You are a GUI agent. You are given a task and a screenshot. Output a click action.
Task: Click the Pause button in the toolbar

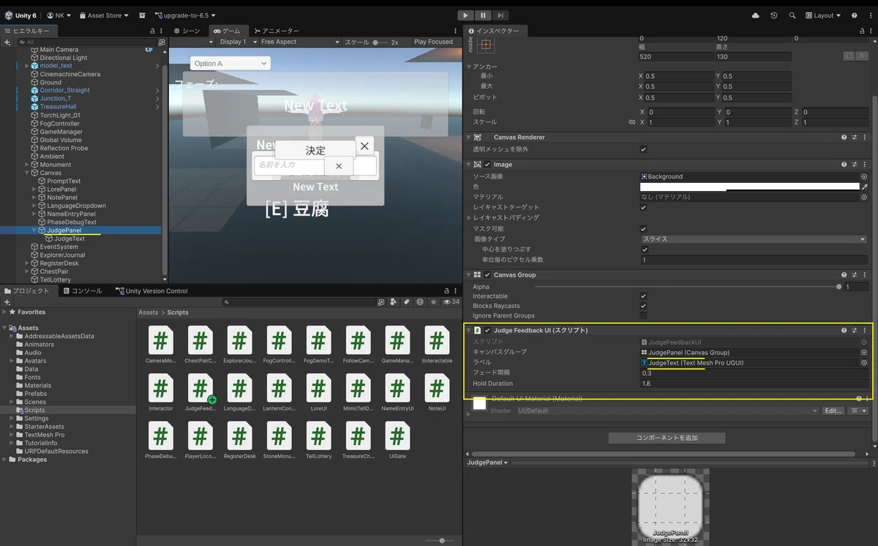(x=483, y=15)
